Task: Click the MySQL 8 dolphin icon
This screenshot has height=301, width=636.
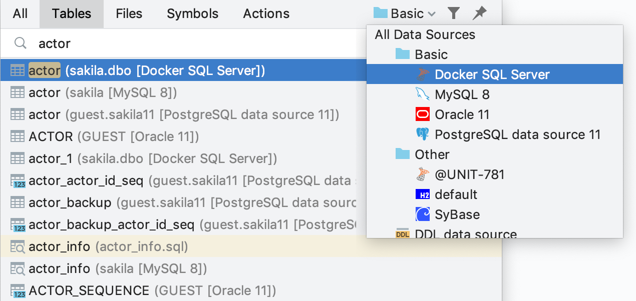Action: pyautogui.click(x=423, y=94)
